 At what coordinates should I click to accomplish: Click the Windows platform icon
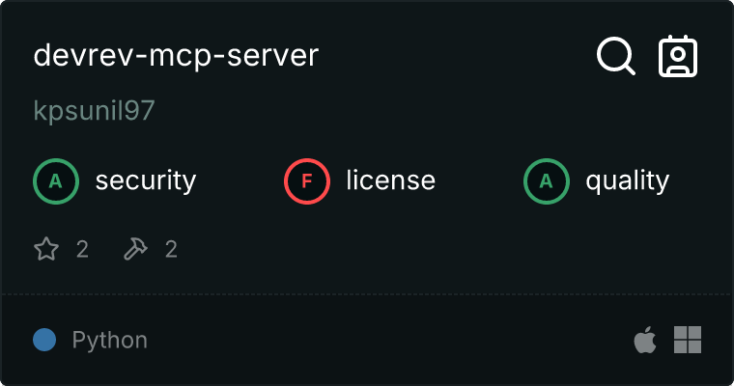pos(687,340)
